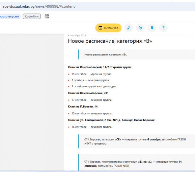The image size is (195, 172).
Task: Click the item 15 сентября — утренняя группа
Action: (x=91, y=74)
